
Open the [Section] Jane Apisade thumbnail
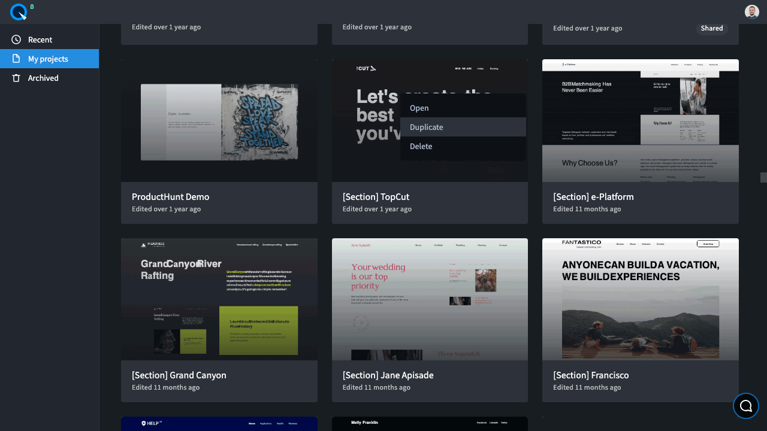(430, 299)
